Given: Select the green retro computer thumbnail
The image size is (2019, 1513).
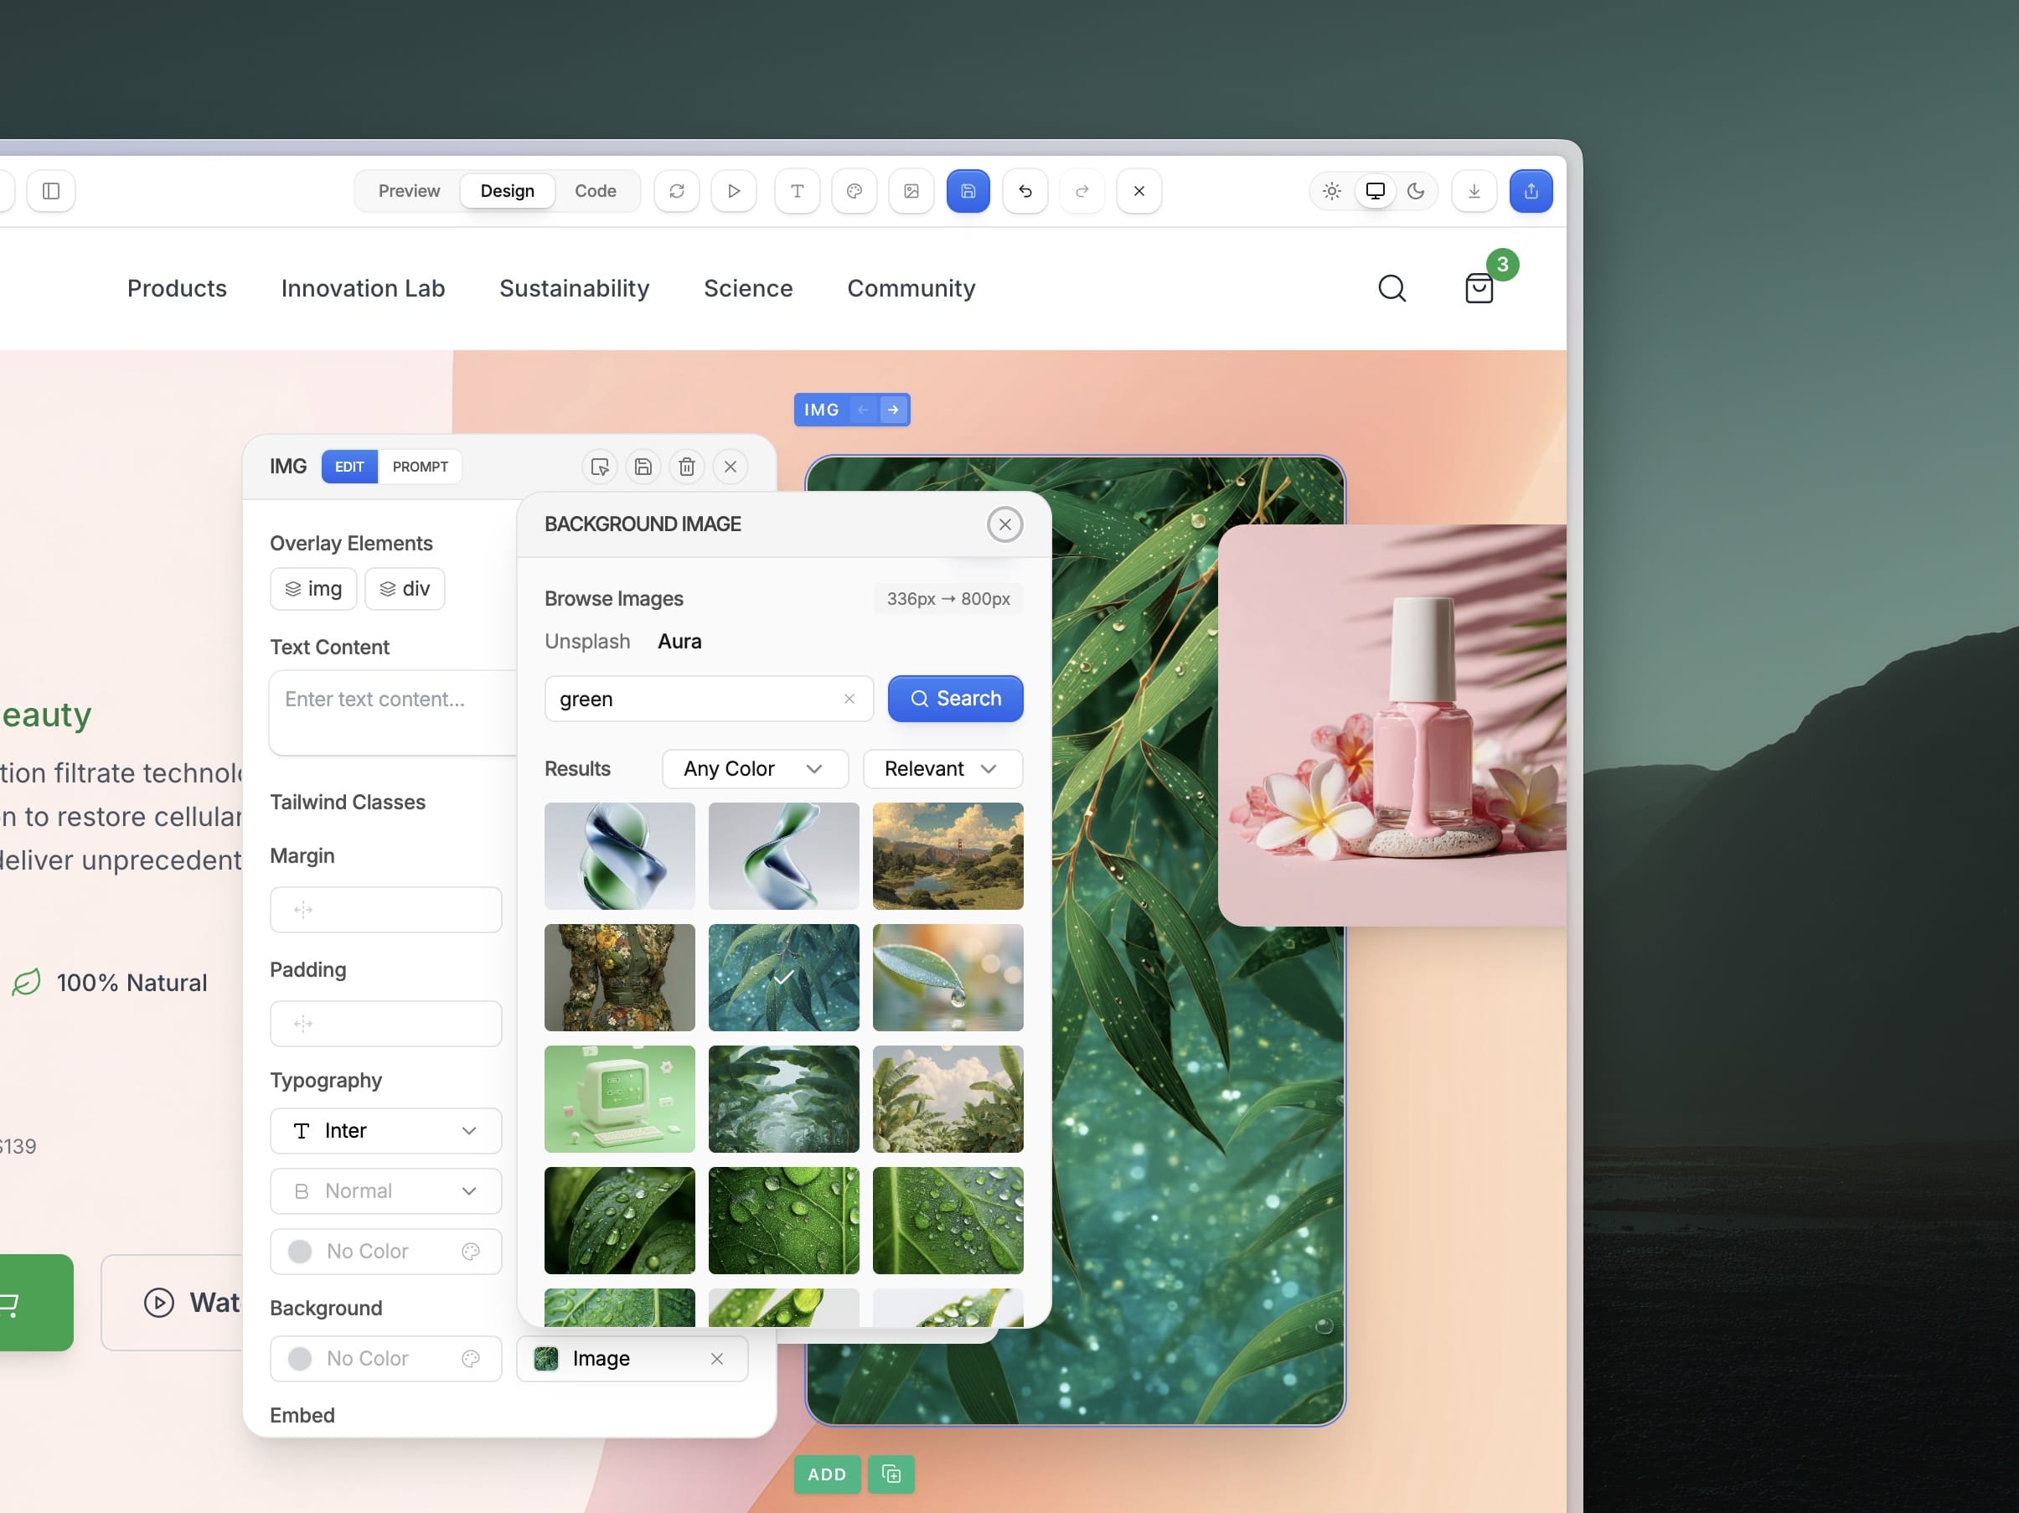Looking at the screenshot, I should point(620,1100).
